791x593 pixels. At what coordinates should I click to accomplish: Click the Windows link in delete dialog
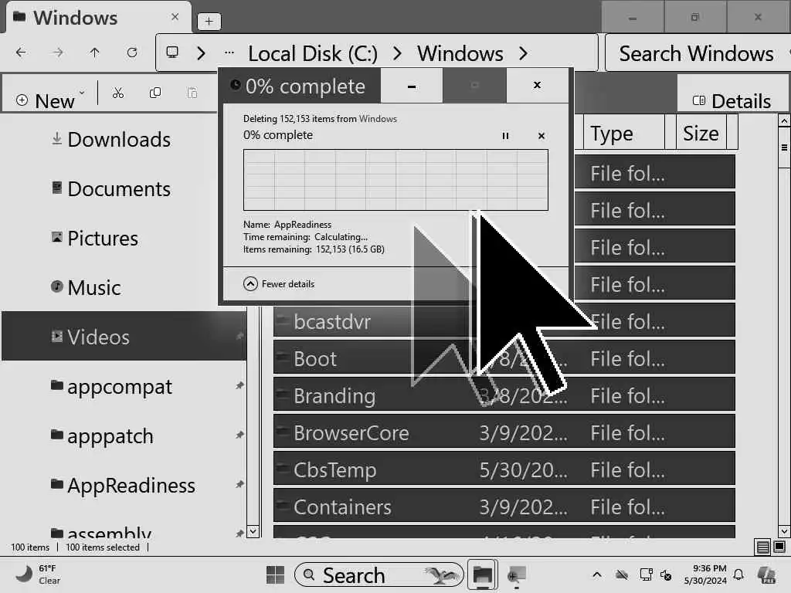tap(378, 119)
